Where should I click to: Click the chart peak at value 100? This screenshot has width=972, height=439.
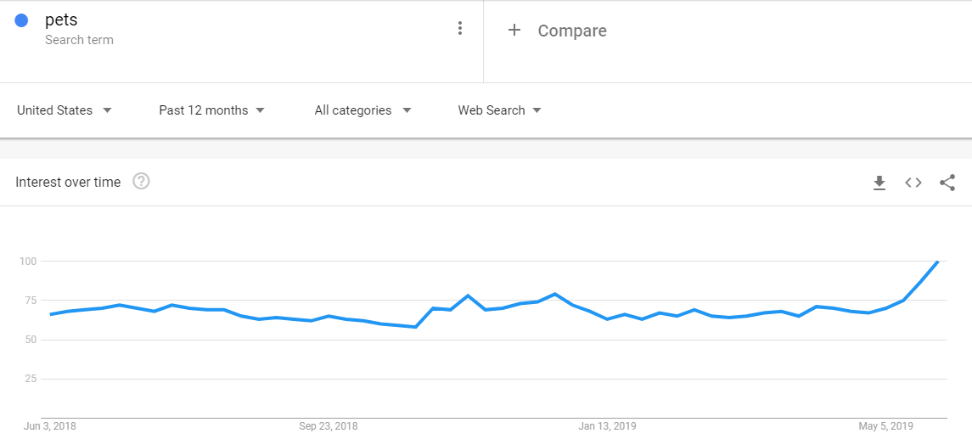tap(938, 262)
